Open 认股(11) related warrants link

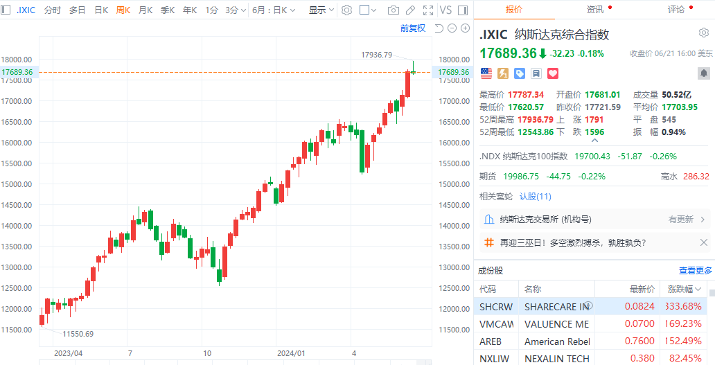coord(536,197)
